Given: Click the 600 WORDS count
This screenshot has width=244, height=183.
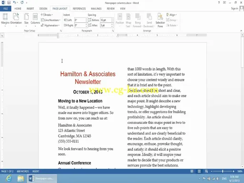Looking at the screenshot, I should pyautogui.click(x=23, y=171).
